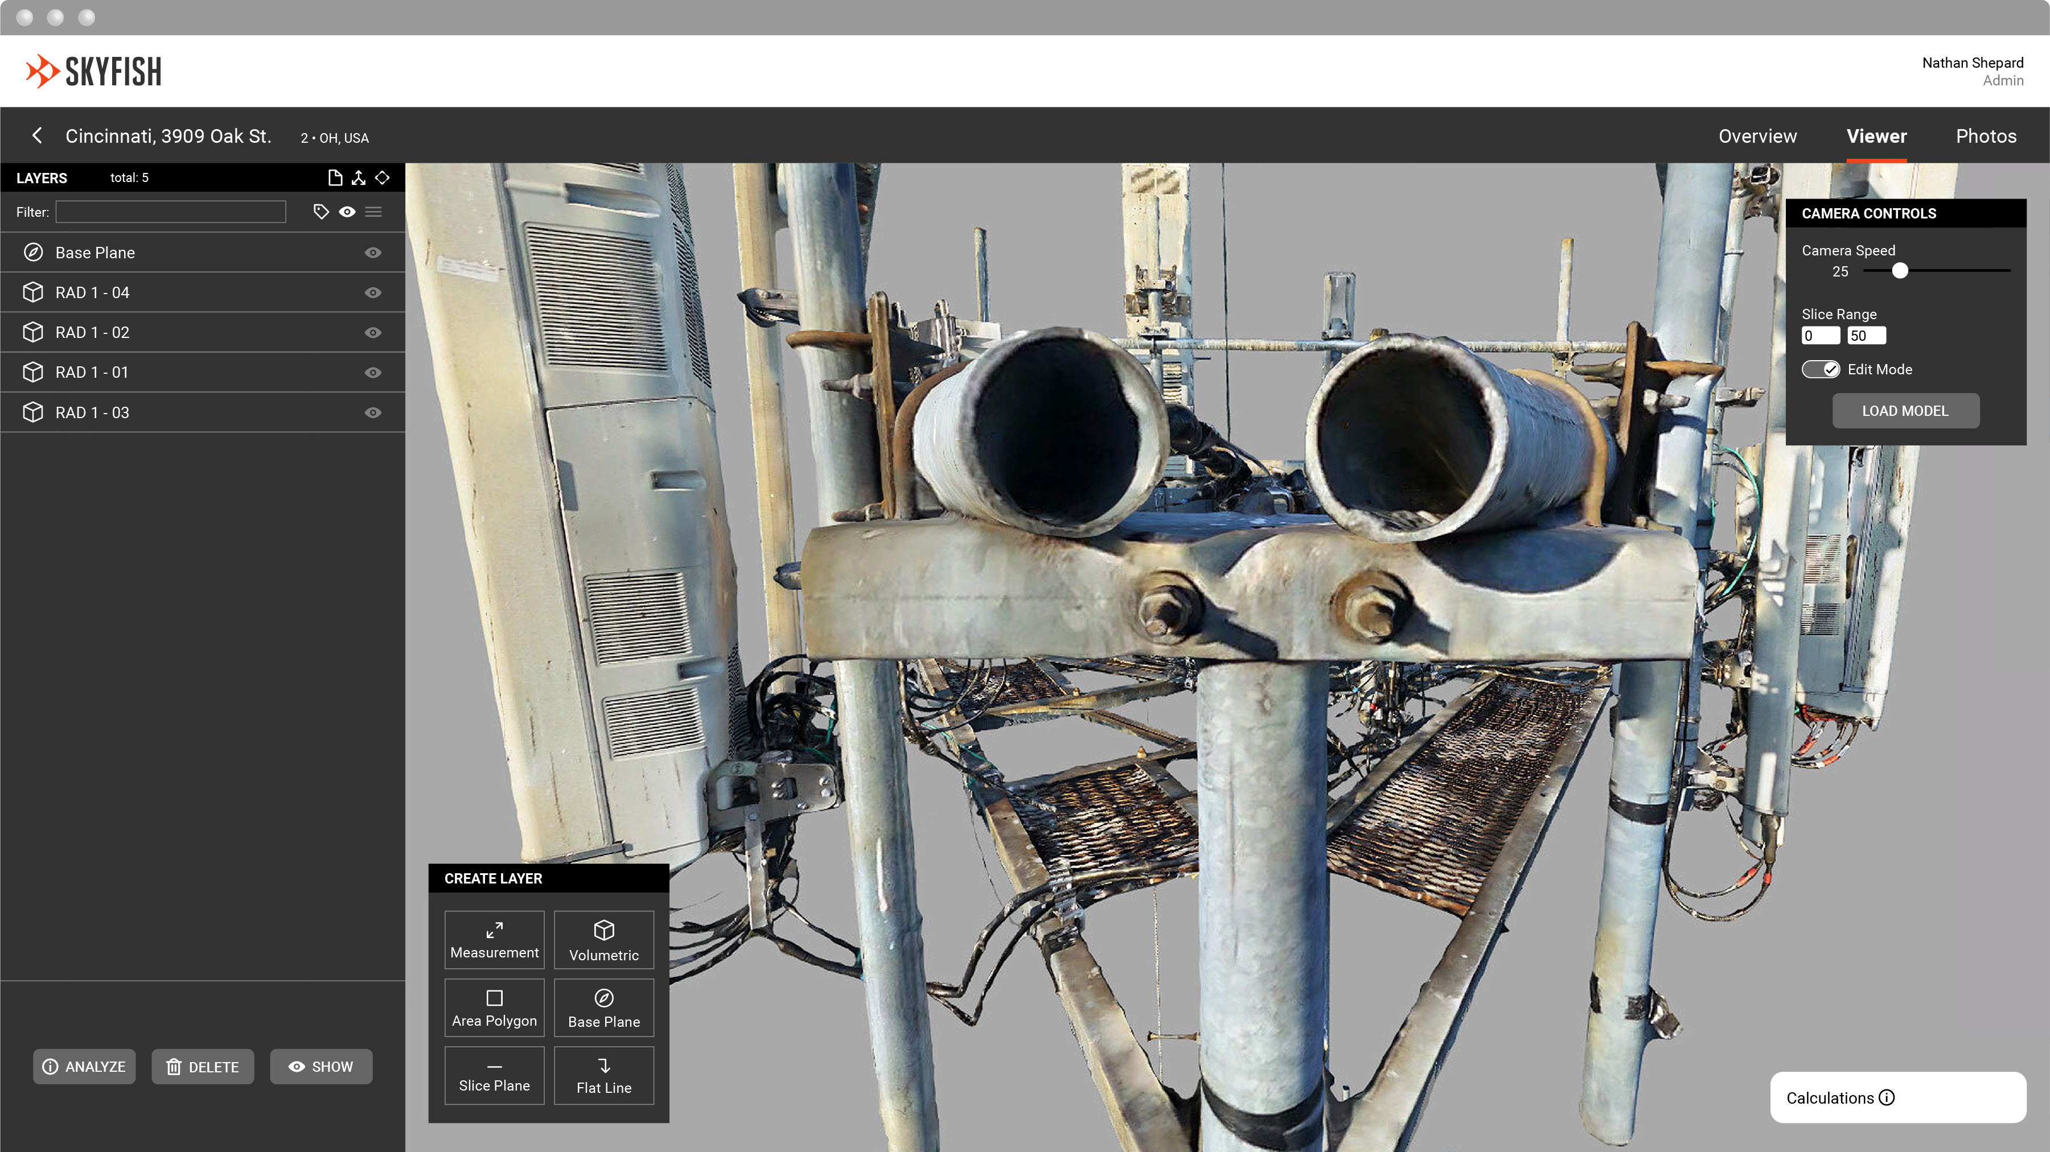The height and width of the screenshot is (1152, 2050).
Task: Select the Measurement layer tool
Action: tap(494, 940)
